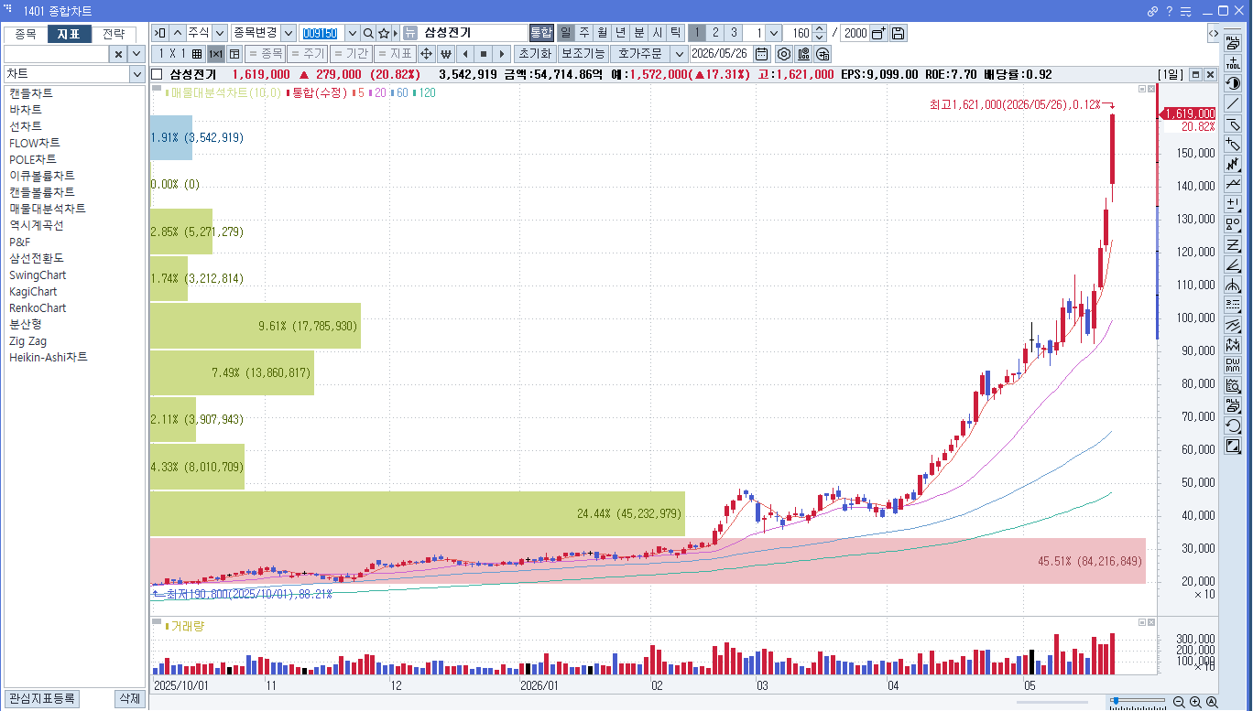Open the calendar date picker
The width and height of the screenshot is (1253, 711).
pyautogui.click(x=761, y=54)
